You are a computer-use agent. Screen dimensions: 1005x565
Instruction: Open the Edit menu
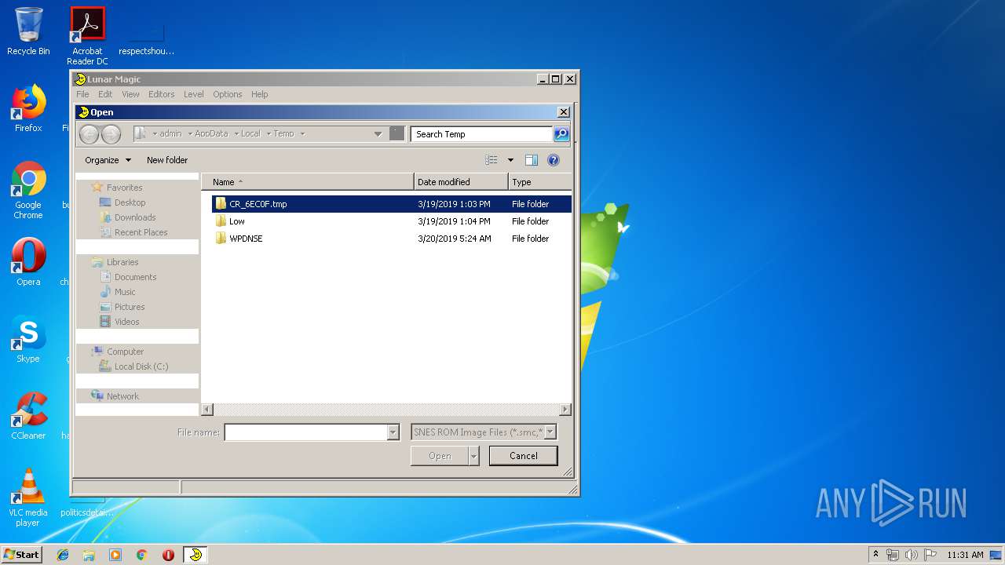click(105, 94)
